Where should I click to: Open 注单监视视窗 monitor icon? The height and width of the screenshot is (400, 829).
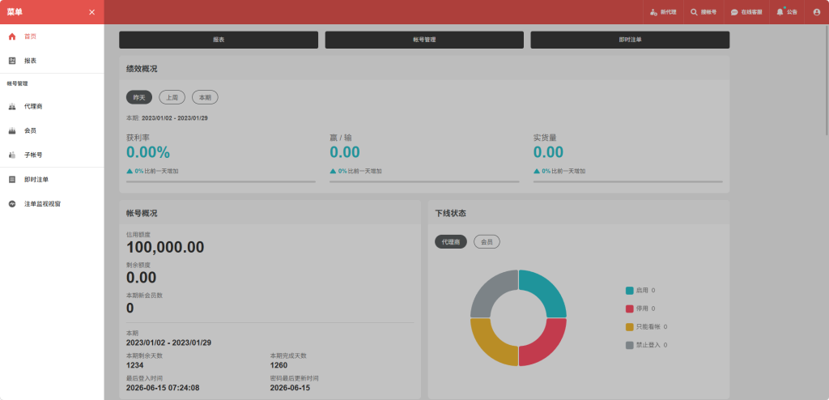coord(12,204)
